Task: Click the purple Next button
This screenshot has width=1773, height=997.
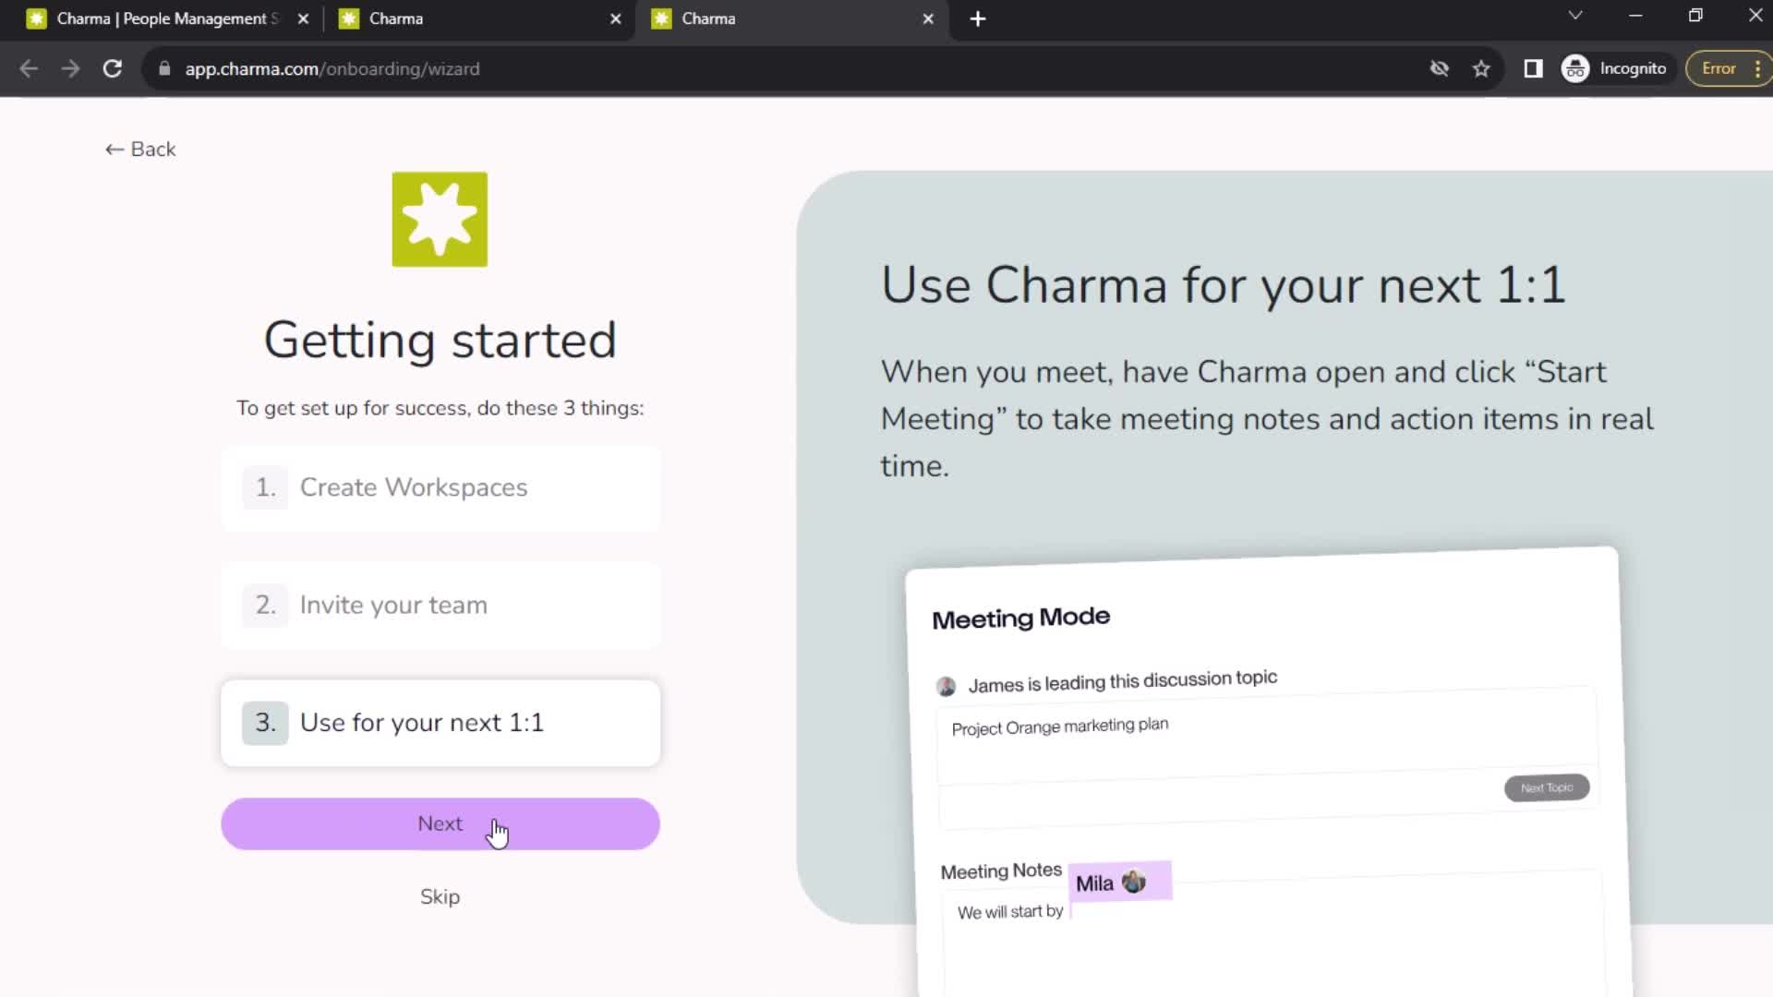Action: point(440,823)
